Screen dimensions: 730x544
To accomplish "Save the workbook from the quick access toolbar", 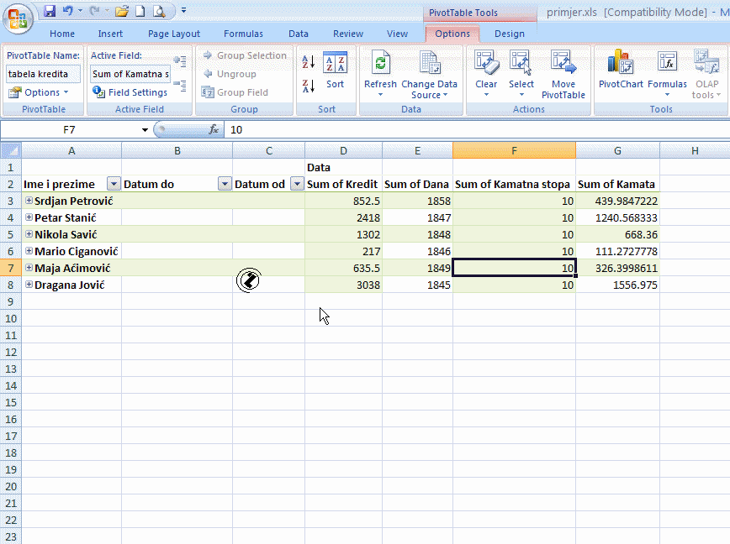I will coord(50,12).
